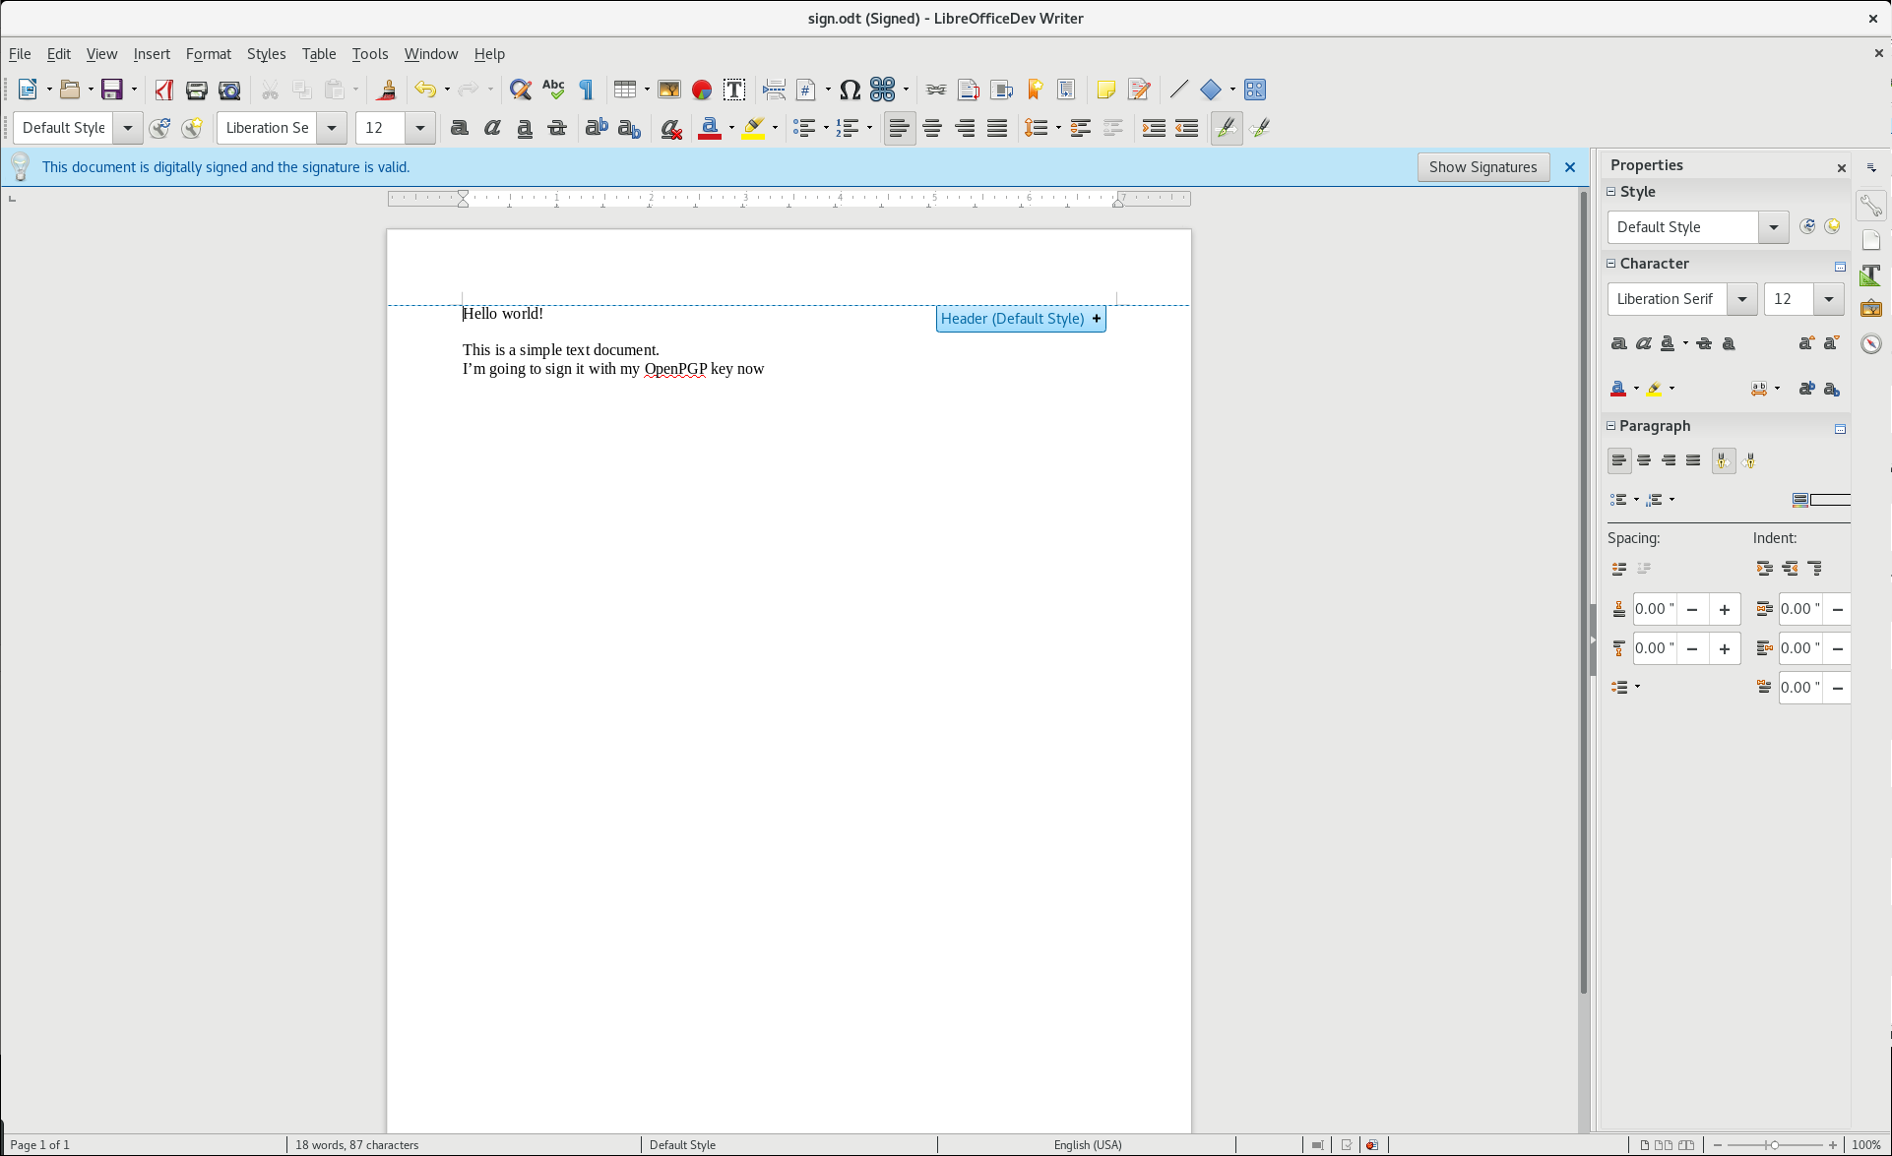
Task: Collapse the Character section in Properties
Action: (x=1611, y=264)
